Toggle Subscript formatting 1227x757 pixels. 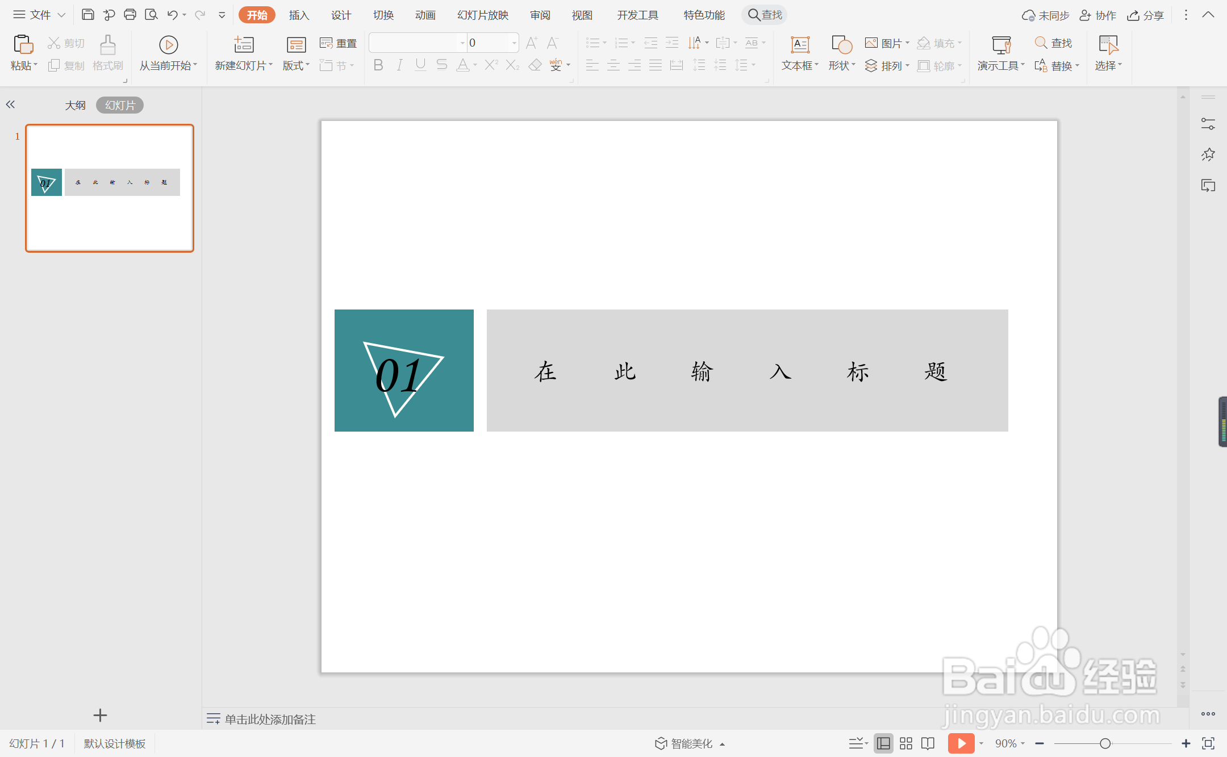[x=512, y=65]
